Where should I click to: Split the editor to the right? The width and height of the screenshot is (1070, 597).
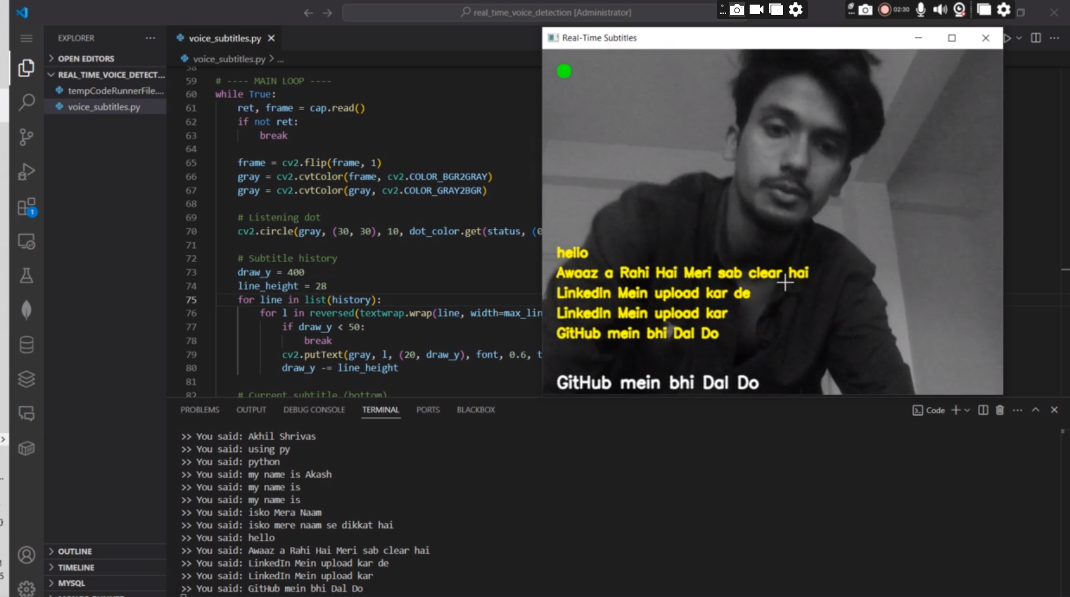pos(1035,38)
